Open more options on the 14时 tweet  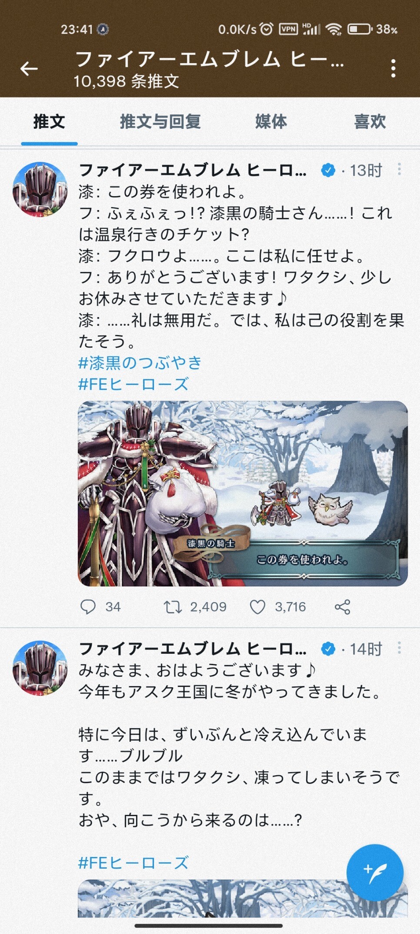click(399, 648)
